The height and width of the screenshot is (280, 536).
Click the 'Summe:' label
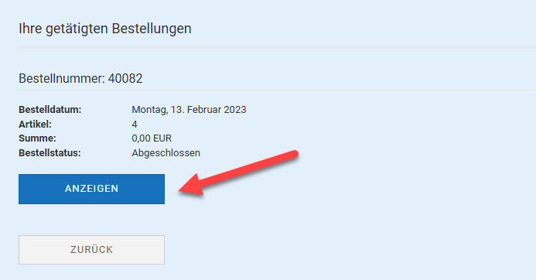point(37,138)
